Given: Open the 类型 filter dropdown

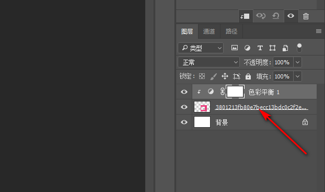Looking at the screenshot, I should [201, 48].
